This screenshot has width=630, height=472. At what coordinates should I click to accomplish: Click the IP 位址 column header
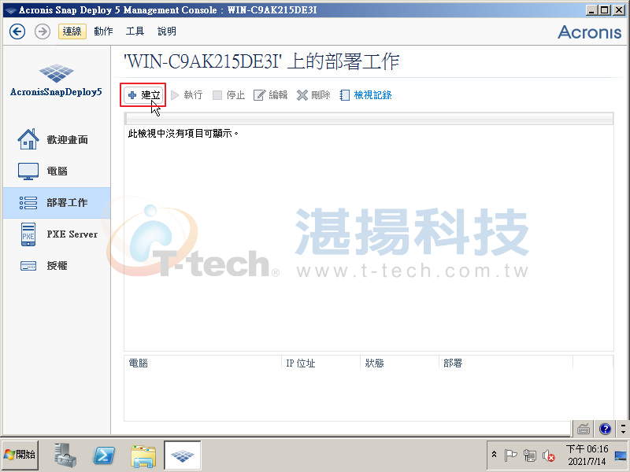(321, 363)
